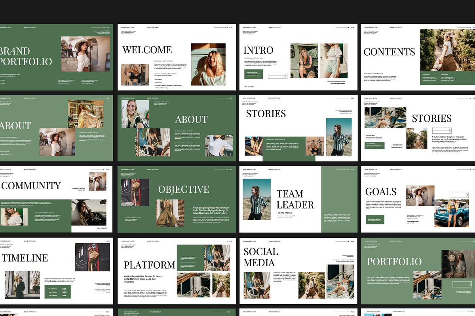Click the green stats box with 86% values
This screenshot has height=316, width=475.
[x=58, y=292]
